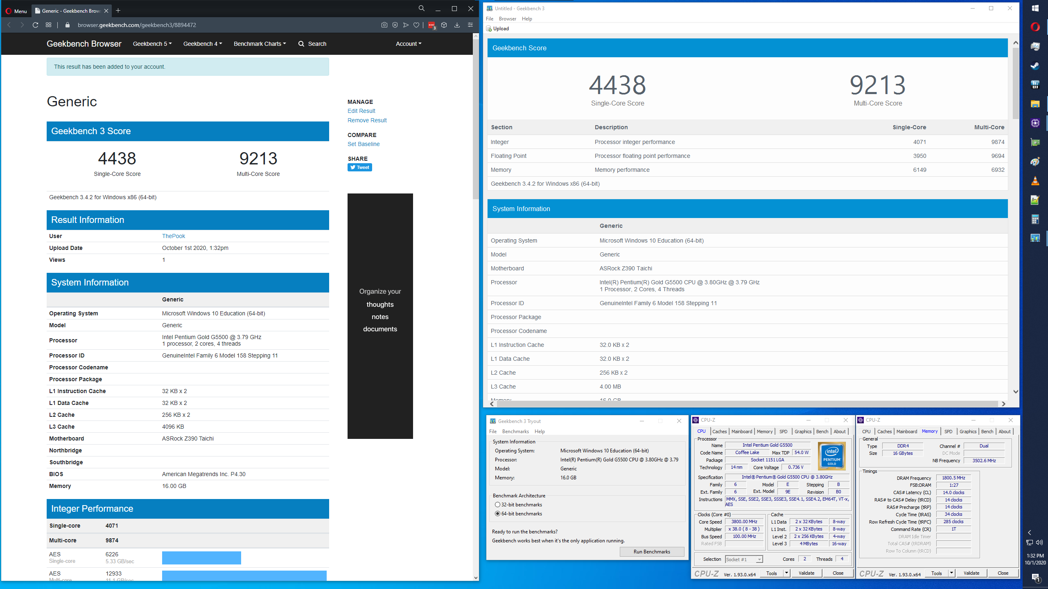Open Help menu in Geekbench 3 Tryout
The height and width of the screenshot is (589, 1048).
540,432
